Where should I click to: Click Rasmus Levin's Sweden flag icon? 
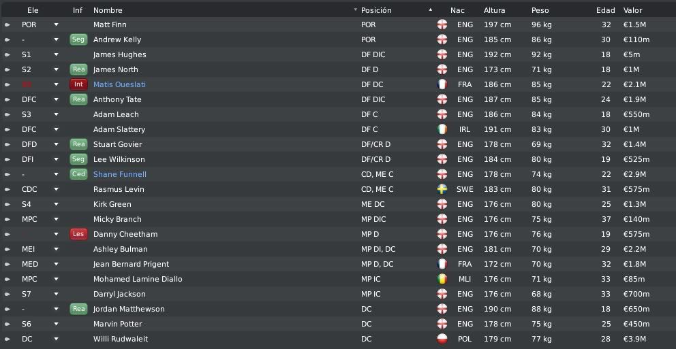[x=442, y=189]
